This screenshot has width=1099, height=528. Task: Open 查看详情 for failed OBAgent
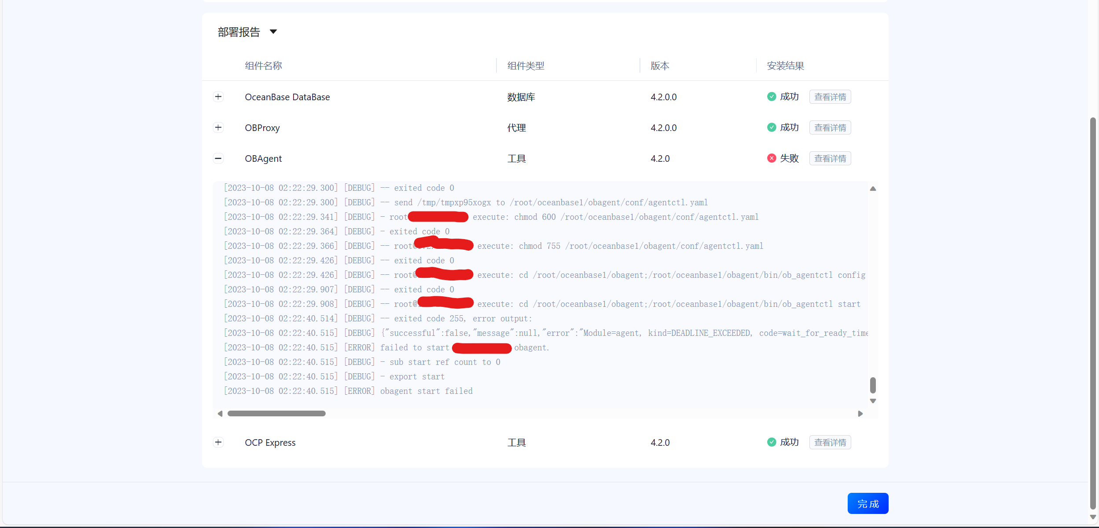click(x=830, y=158)
